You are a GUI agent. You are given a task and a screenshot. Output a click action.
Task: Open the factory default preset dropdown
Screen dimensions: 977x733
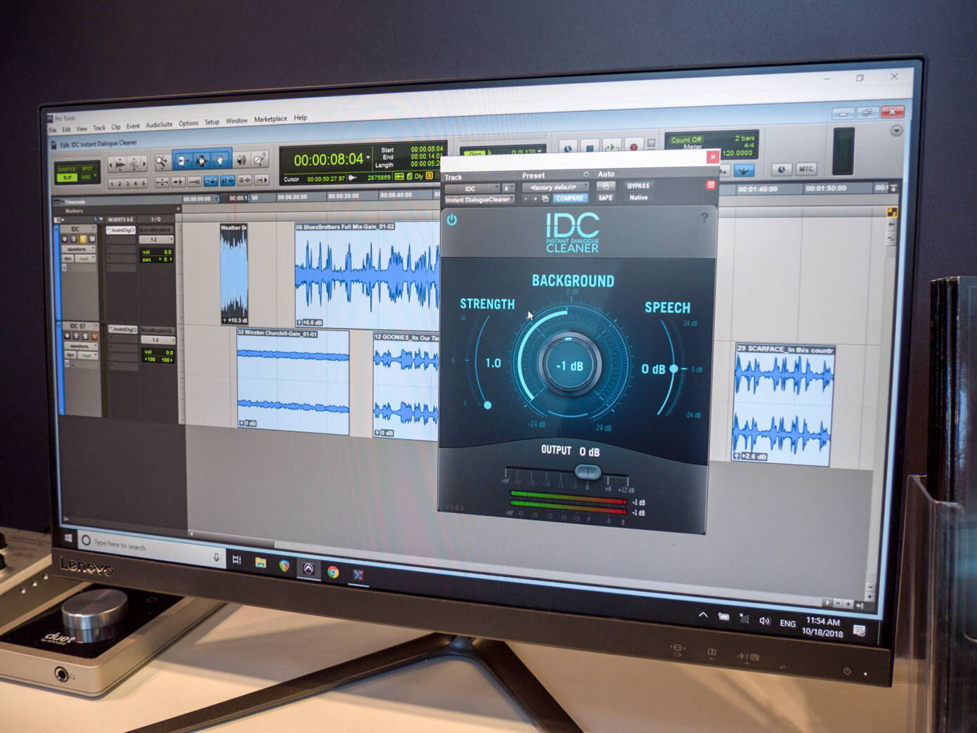[555, 187]
